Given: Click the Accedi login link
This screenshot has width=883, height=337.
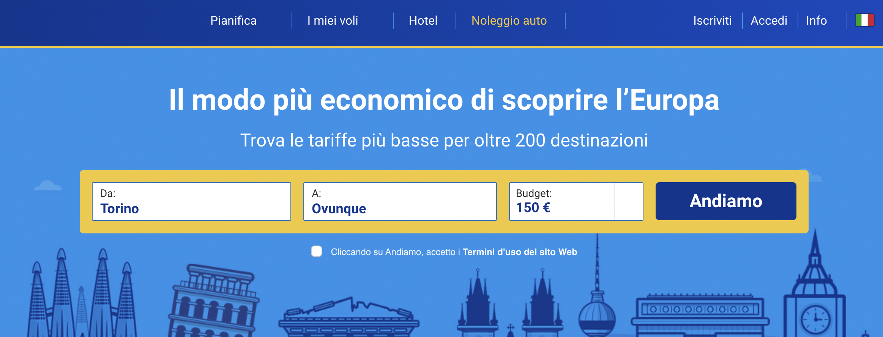Looking at the screenshot, I should (769, 20).
